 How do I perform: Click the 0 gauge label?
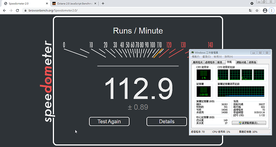[x=64, y=45]
